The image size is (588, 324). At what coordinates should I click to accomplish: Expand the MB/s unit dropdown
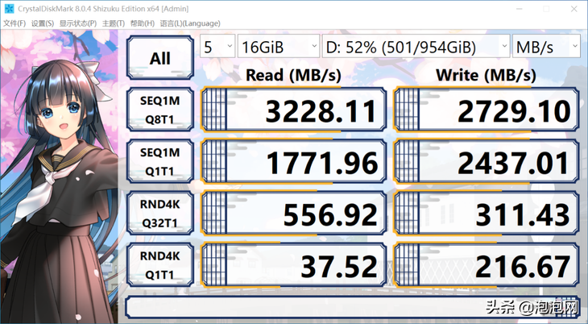pyautogui.click(x=546, y=46)
